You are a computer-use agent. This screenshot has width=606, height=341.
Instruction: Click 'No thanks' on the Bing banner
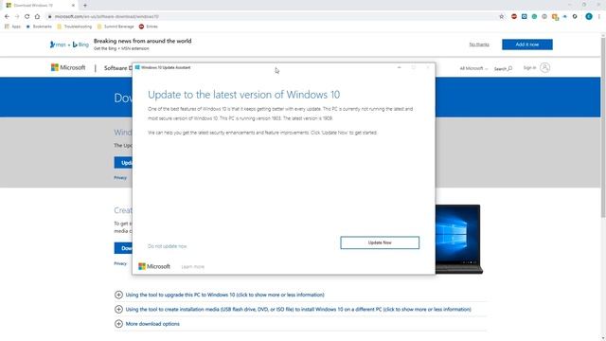[479, 45]
